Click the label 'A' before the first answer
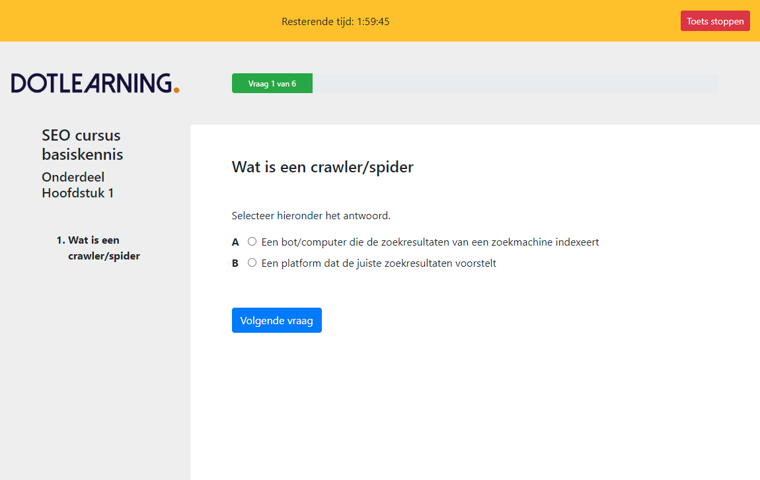This screenshot has width=760, height=480. [235, 242]
